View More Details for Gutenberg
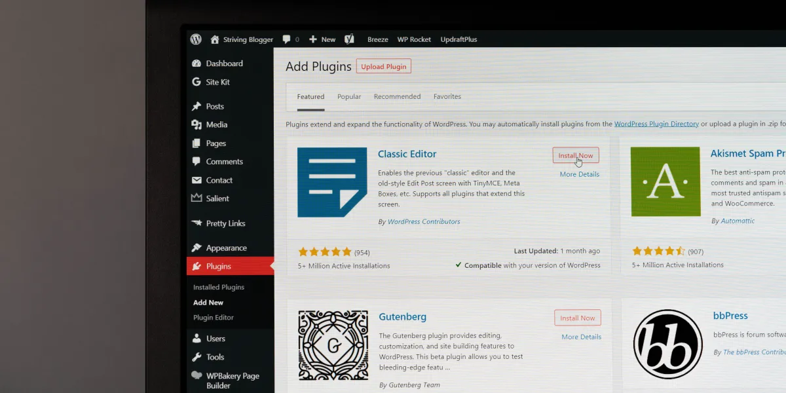The image size is (786, 393). pos(581,337)
